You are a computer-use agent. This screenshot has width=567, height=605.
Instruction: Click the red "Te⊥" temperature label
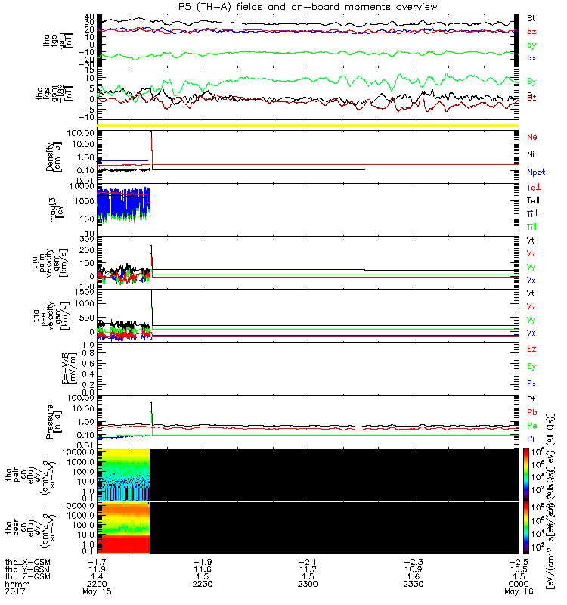[x=534, y=187]
